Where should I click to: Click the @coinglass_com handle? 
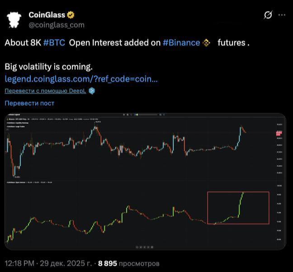coord(57,25)
